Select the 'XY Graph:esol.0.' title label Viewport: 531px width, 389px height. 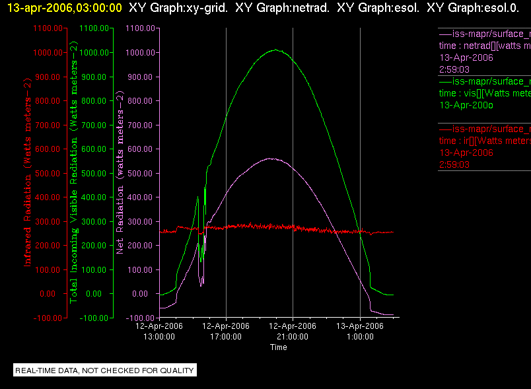pyautogui.click(x=473, y=7)
